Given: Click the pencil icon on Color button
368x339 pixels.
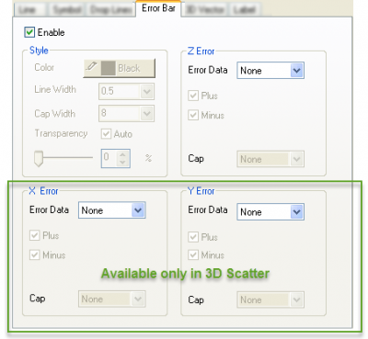Looking at the screenshot, I should (91, 66).
